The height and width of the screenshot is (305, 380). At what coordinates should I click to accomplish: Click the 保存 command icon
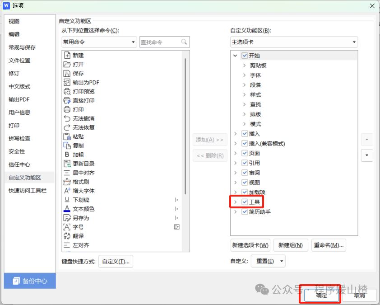point(67,73)
